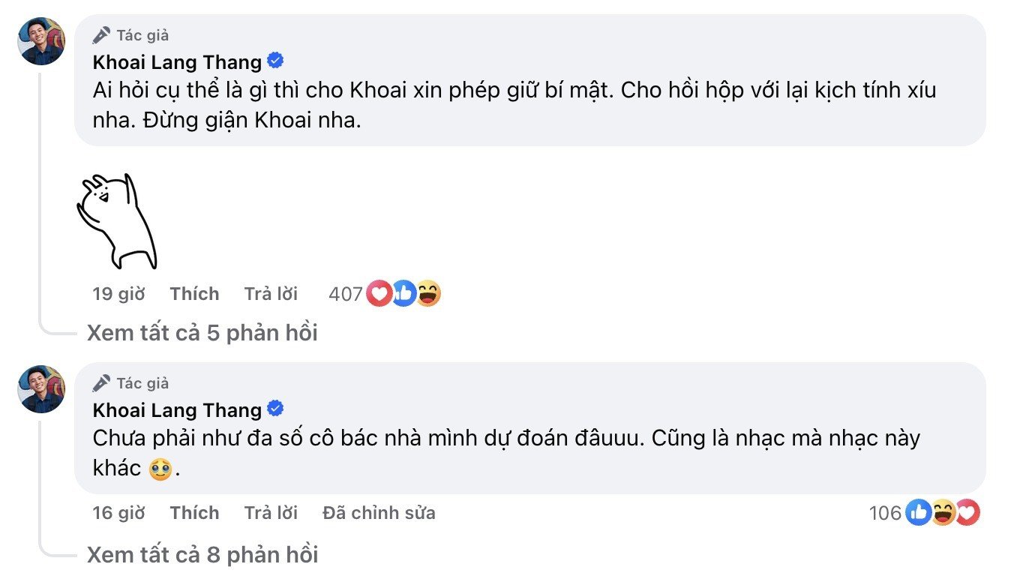Open the reaction count 407 on the first comment
The width and height of the screenshot is (1029, 579).
click(346, 294)
